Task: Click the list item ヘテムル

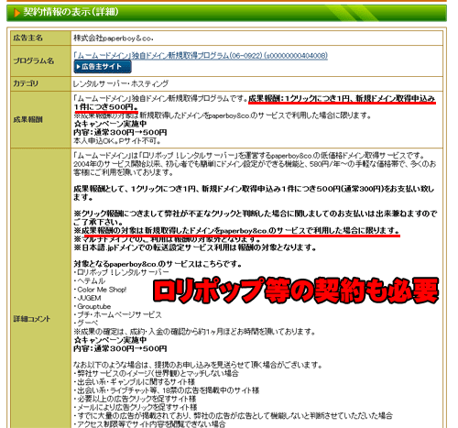Action: click(x=89, y=280)
